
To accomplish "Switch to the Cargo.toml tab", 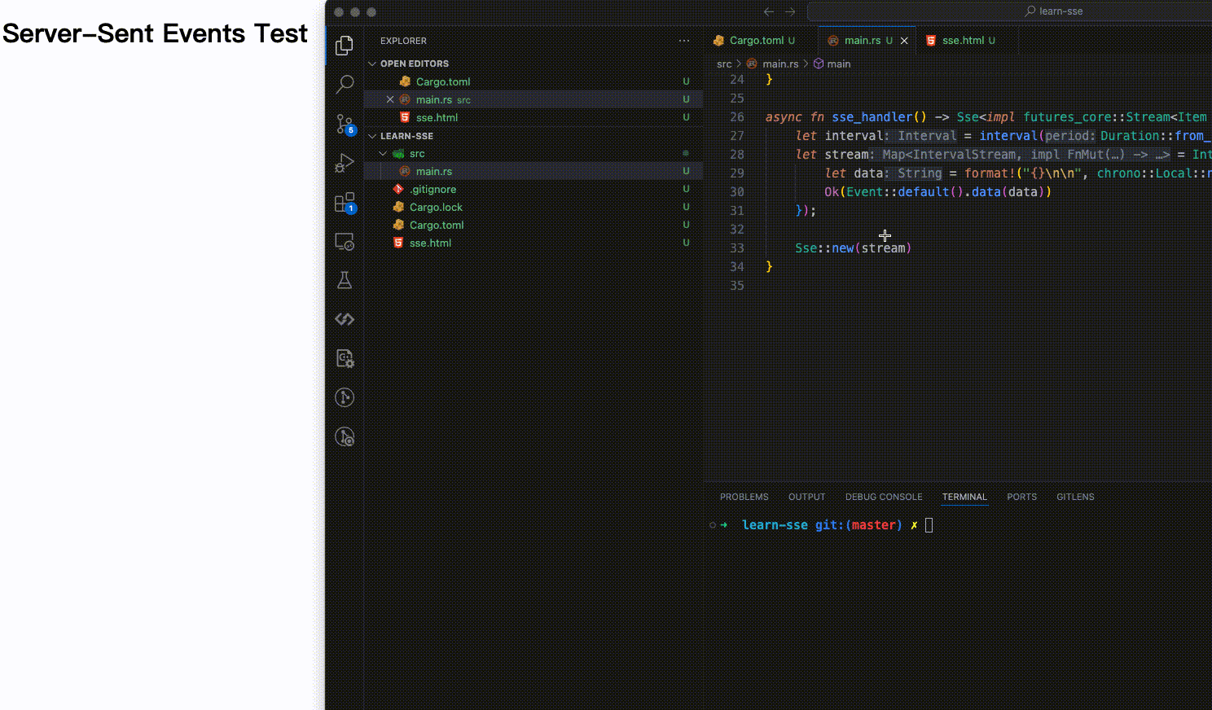I will point(757,40).
